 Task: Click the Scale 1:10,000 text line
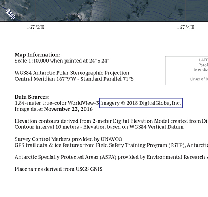tap(62, 61)
